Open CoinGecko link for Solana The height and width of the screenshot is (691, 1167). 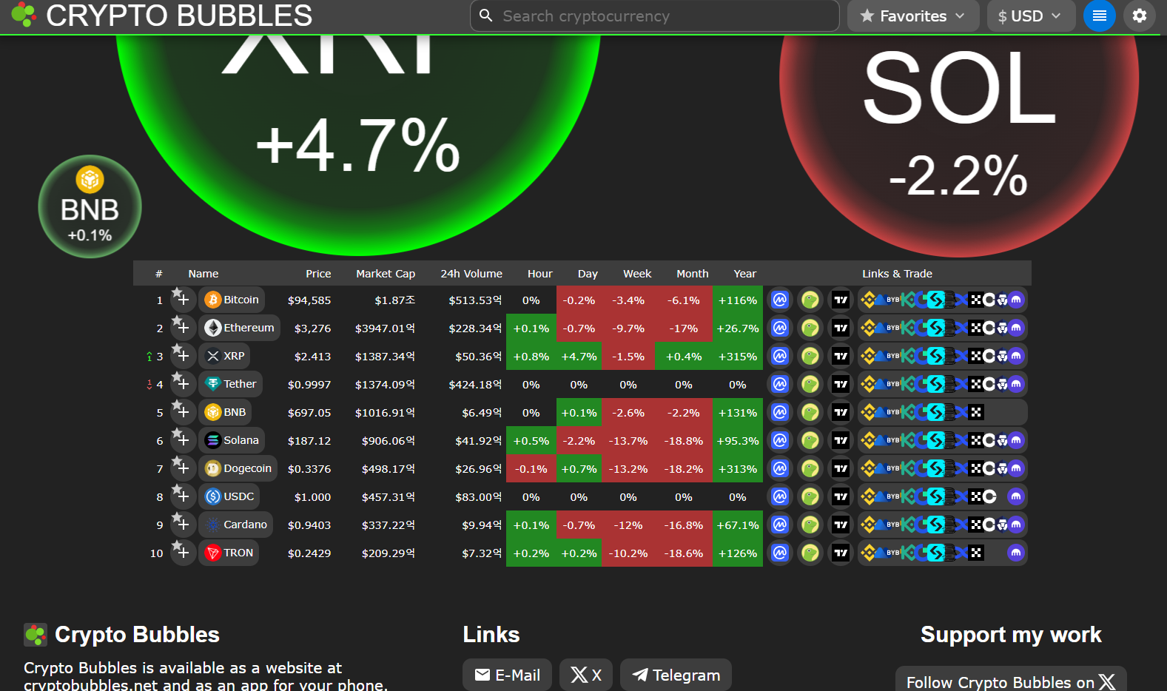(x=810, y=440)
